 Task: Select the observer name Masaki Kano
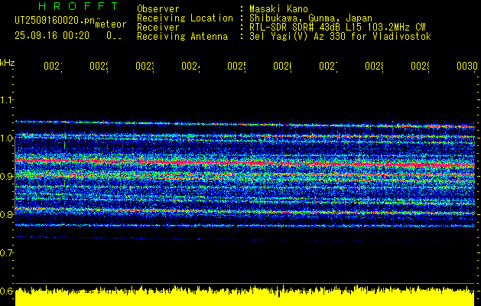pos(278,9)
